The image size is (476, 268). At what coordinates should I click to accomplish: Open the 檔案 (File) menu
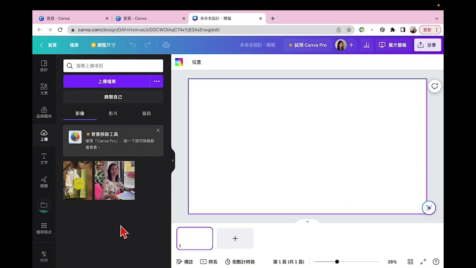click(x=74, y=45)
